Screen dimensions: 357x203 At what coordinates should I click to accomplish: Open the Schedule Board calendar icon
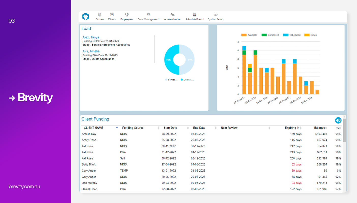[195, 15]
